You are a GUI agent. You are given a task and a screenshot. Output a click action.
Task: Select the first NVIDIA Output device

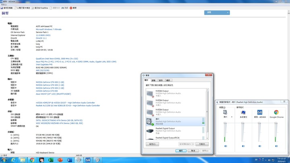click(176, 93)
